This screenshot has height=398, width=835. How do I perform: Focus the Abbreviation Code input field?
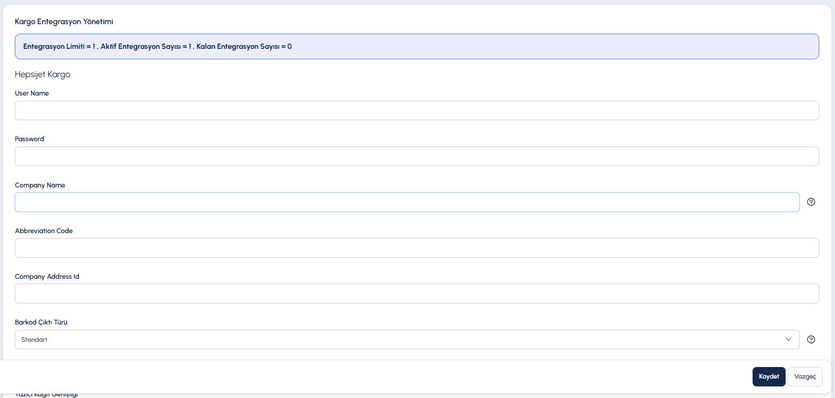pos(417,248)
